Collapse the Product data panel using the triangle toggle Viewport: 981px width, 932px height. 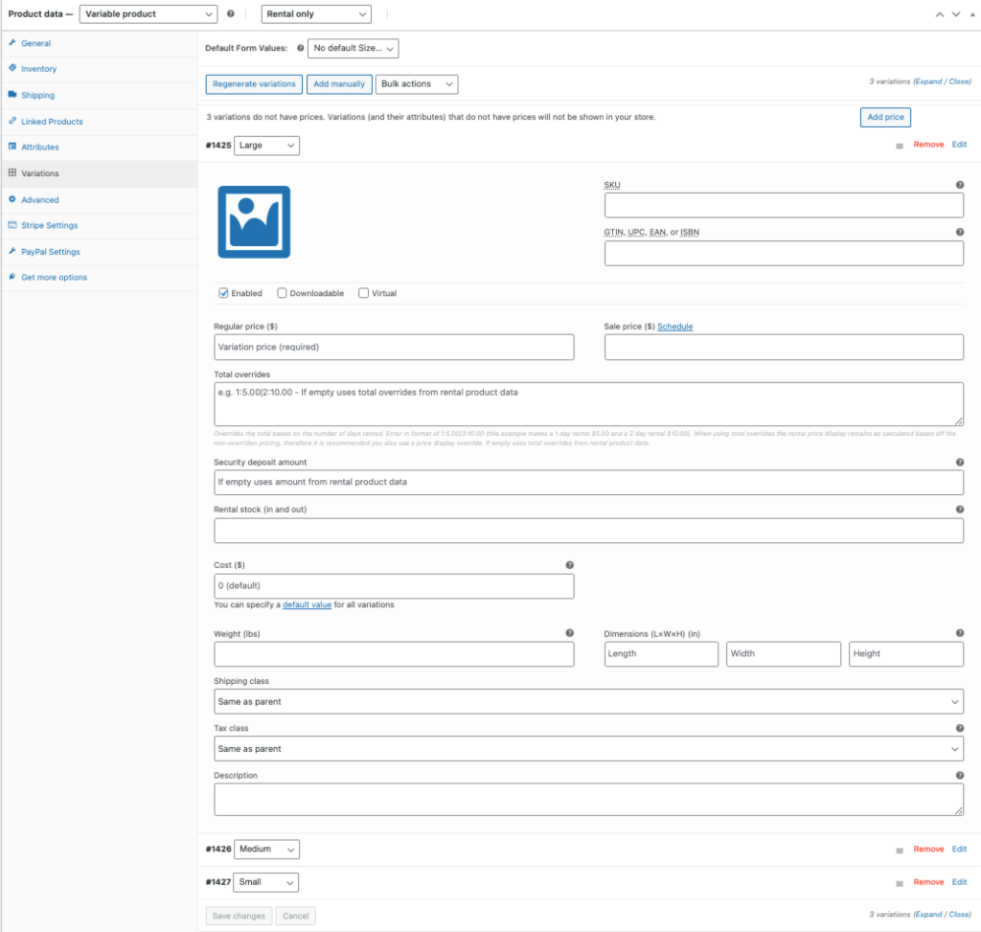(972, 14)
